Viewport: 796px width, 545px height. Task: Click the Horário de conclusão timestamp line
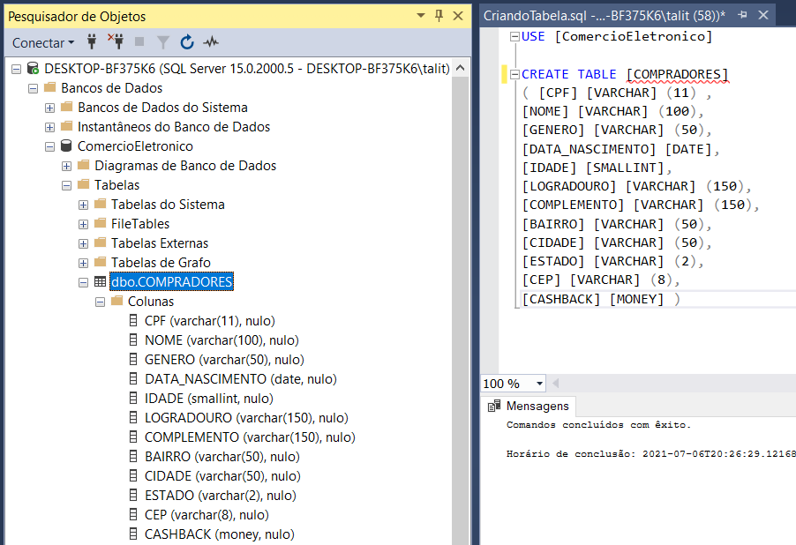pyautogui.click(x=650, y=453)
